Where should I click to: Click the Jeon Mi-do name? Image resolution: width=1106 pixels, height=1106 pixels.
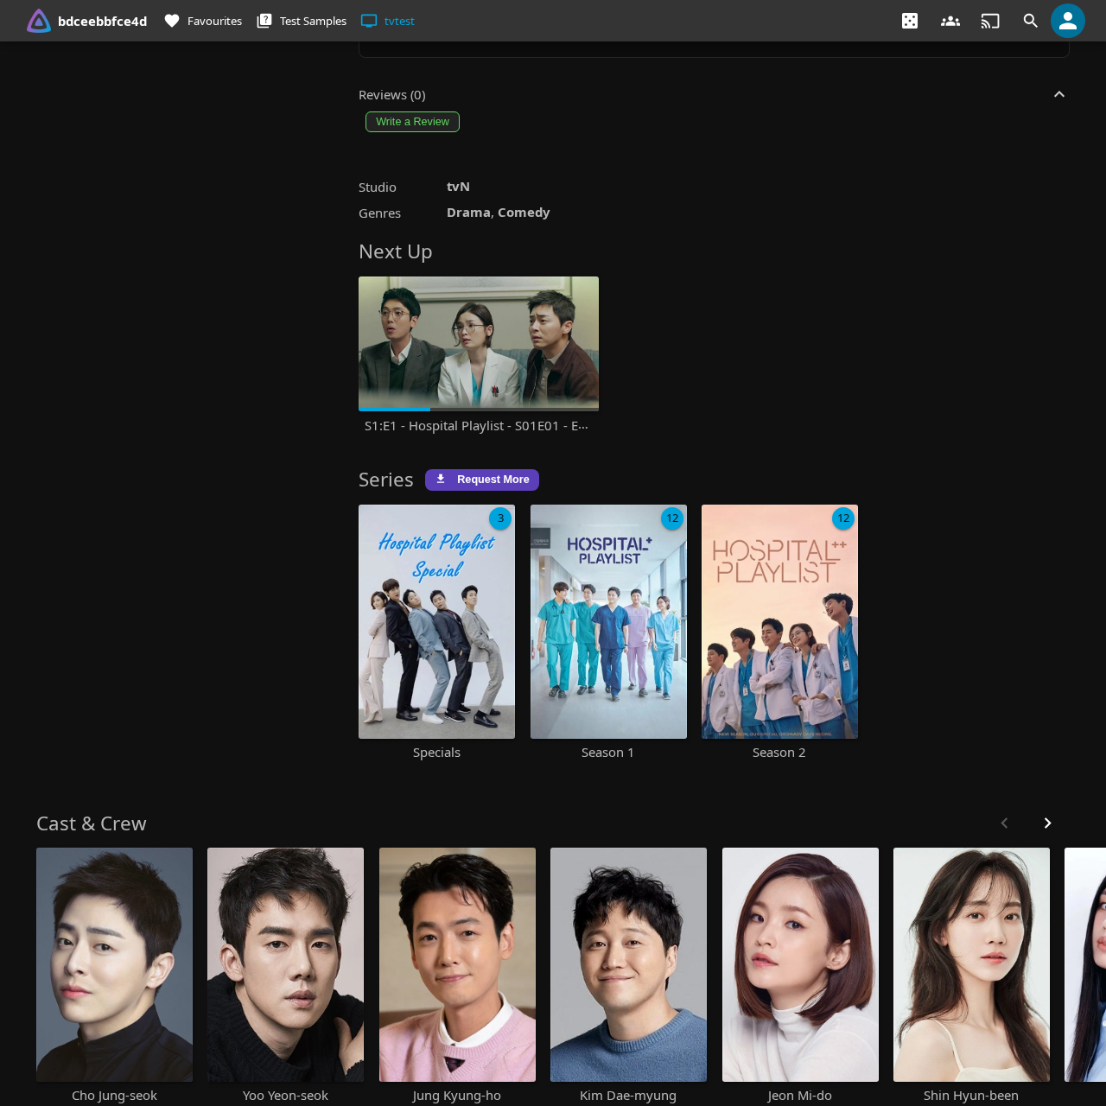click(x=800, y=1096)
